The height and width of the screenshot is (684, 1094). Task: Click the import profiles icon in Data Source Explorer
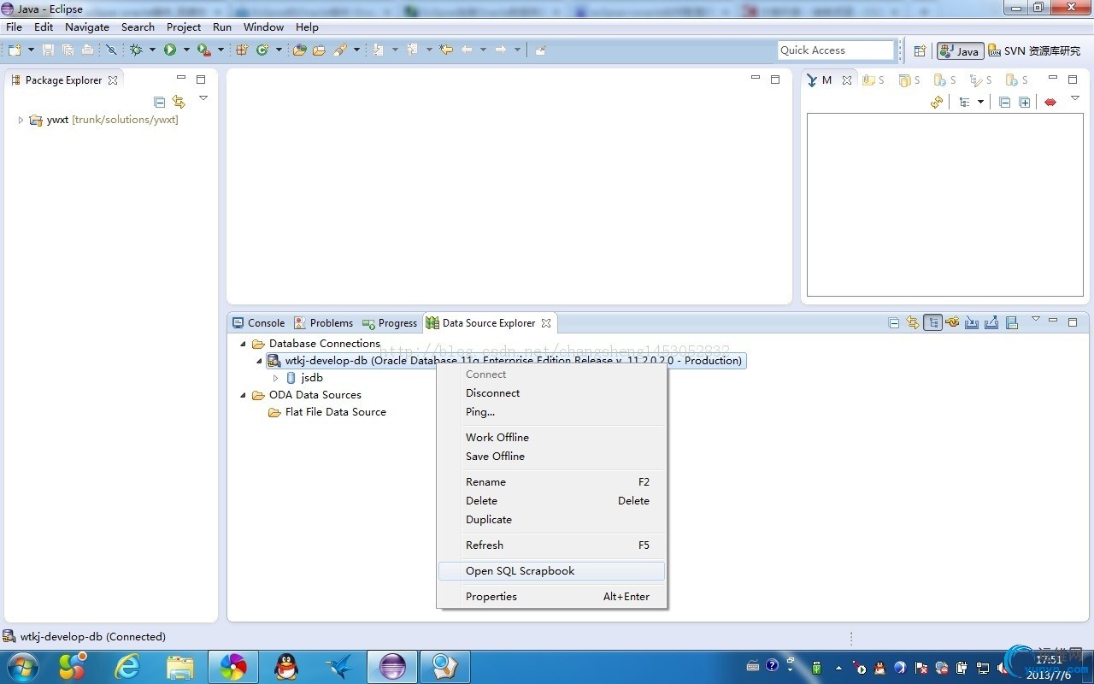972,322
